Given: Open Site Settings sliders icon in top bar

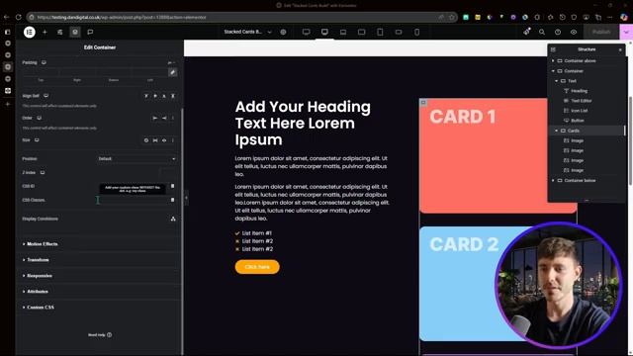Looking at the screenshot, I should (x=59, y=32).
